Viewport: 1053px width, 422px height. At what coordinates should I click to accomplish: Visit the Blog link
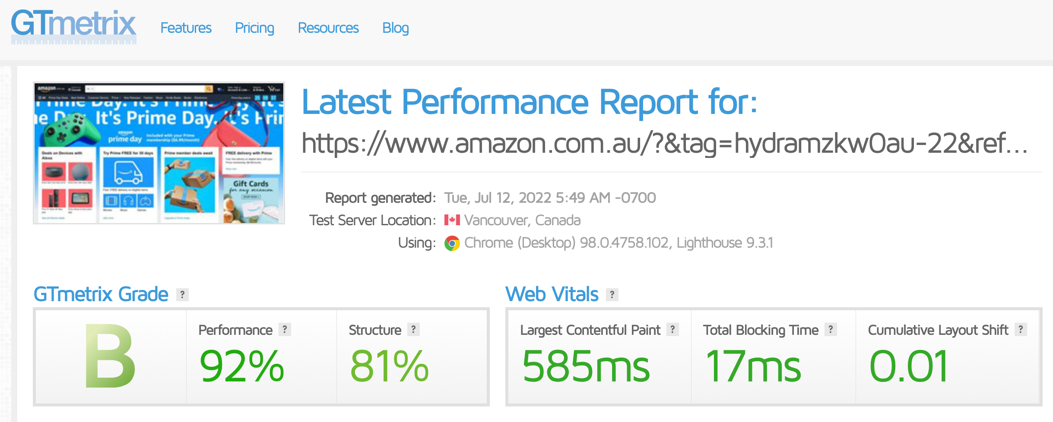click(x=396, y=28)
